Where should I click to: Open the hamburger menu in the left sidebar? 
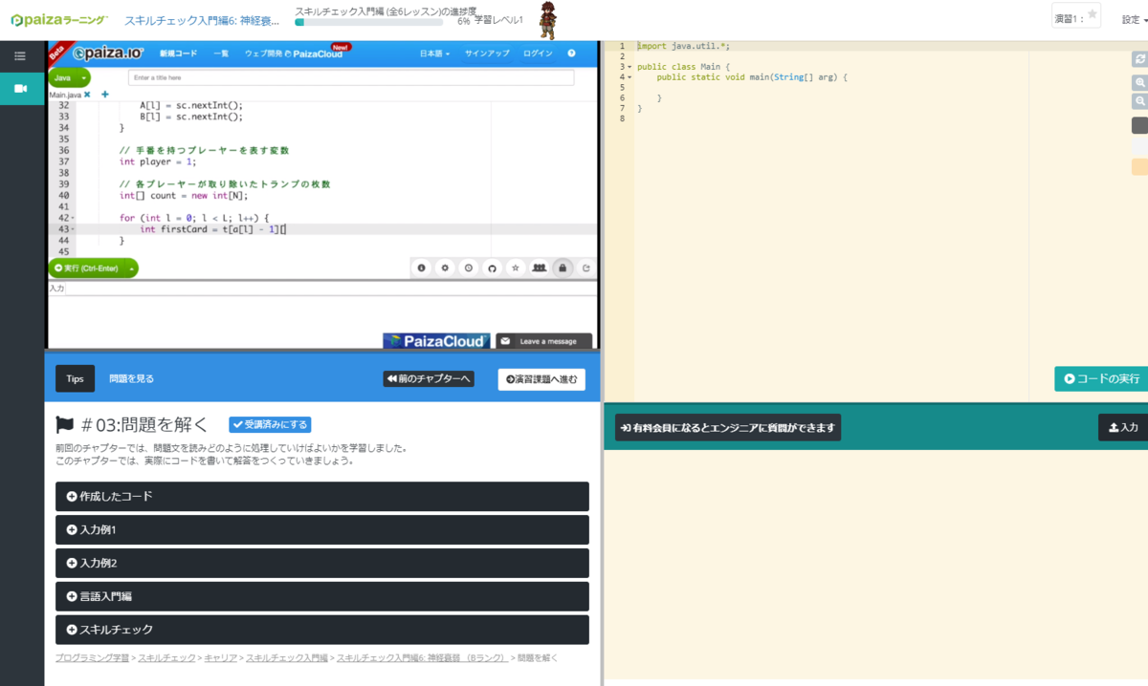coord(20,56)
